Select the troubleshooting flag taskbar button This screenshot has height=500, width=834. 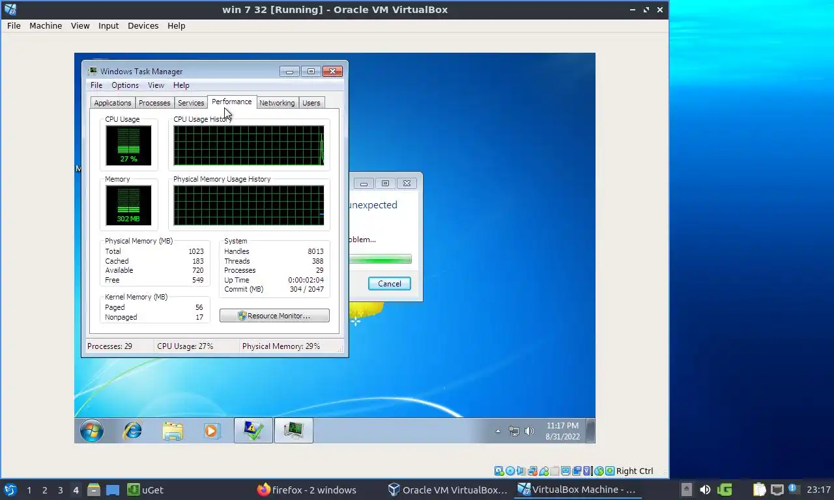tap(253, 430)
